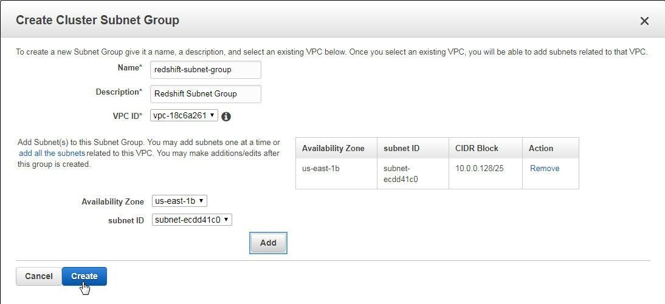Click the 10.0.0.128/25 CIDR cell
This screenshot has width=665, height=304.
[480, 168]
